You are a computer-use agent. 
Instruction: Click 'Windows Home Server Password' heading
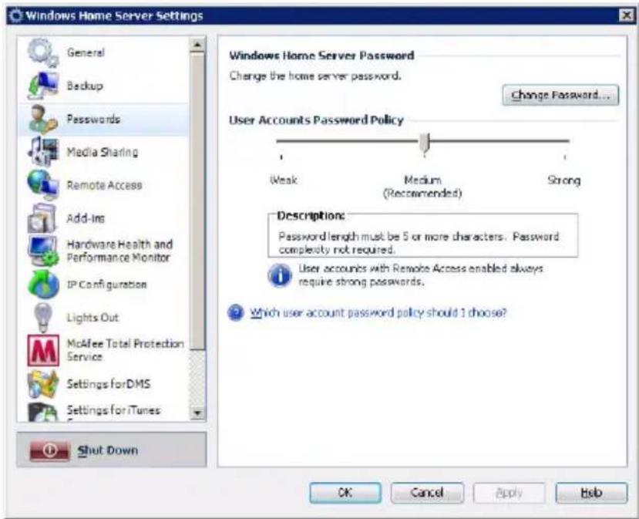click(x=321, y=56)
